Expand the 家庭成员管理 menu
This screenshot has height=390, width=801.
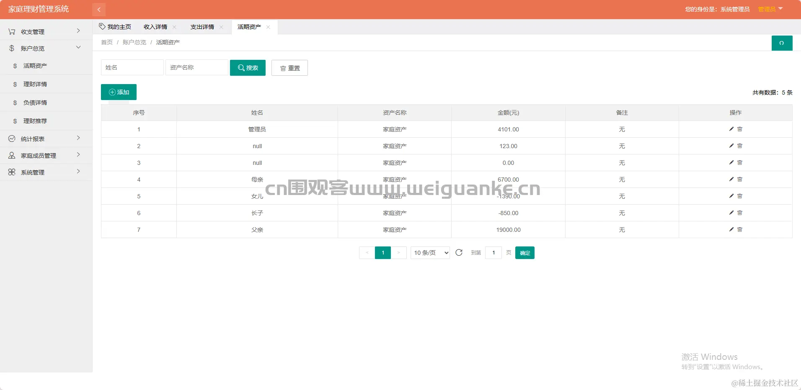46,155
